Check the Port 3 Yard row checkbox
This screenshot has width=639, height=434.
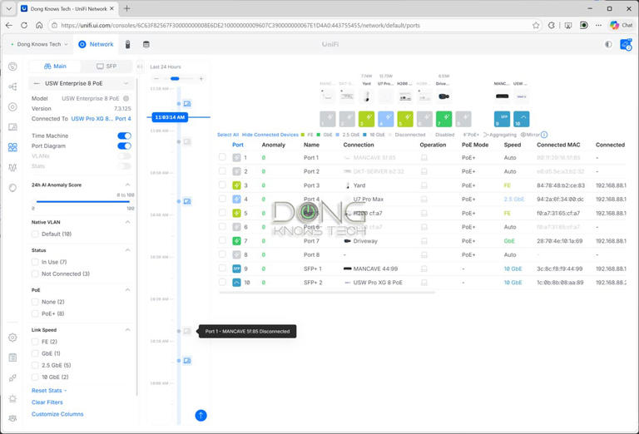pos(222,185)
